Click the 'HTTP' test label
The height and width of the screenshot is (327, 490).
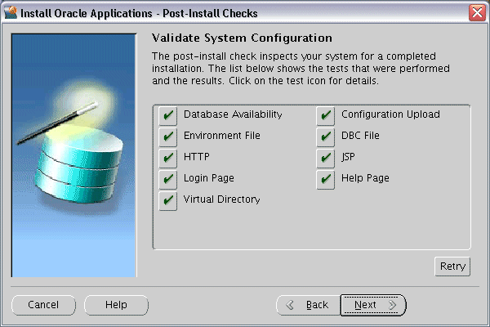click(197, 156)
